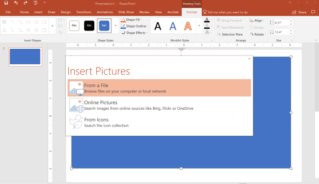Click the shape height field 6.31"
Screen dimensions: 319x184
click(281, 23)
